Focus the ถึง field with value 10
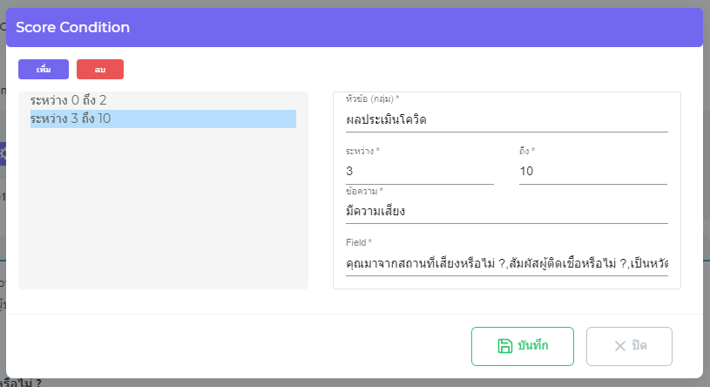This screenshot has height=387, width=710. pos(592,172)
